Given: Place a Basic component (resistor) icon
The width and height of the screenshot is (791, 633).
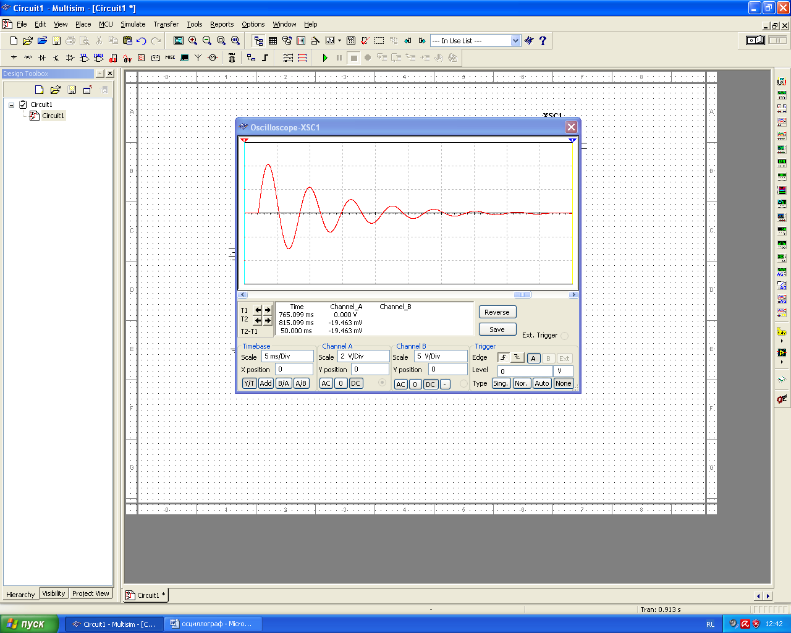Looking at the screenshot, I should pos(28,57).
